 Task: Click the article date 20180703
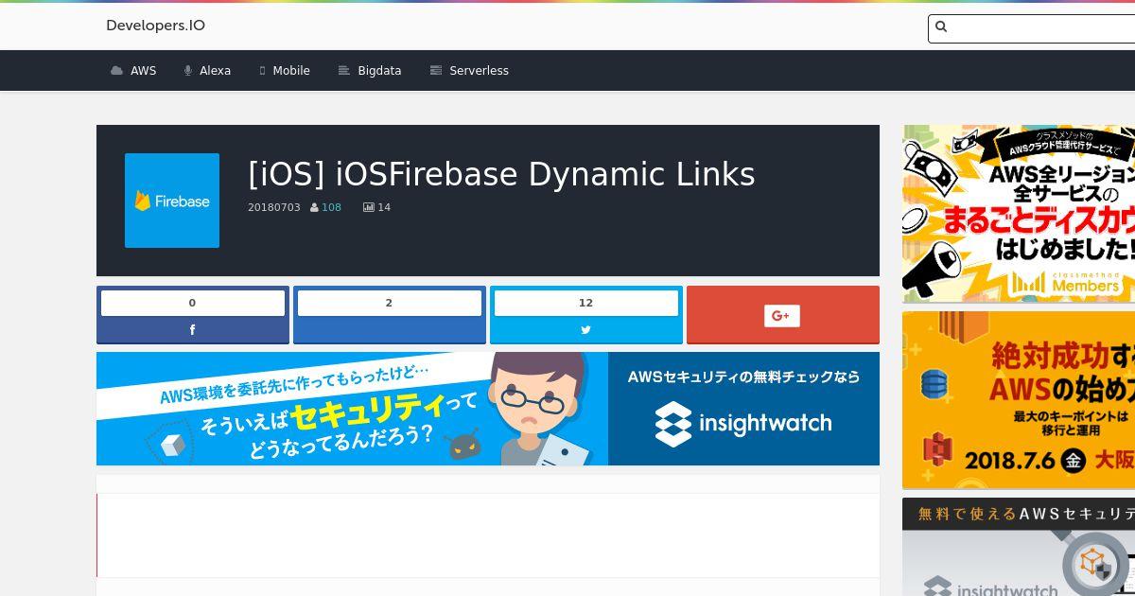coord(274,207)
